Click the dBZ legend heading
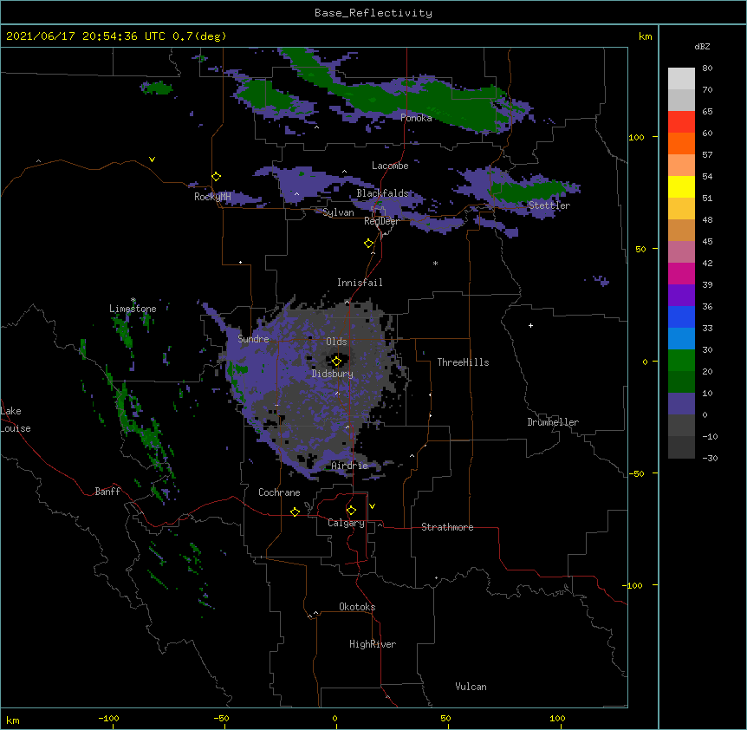 pos(702,46)
